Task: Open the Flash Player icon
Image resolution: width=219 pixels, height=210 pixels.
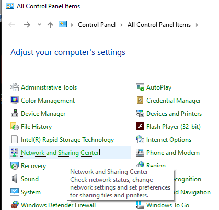Action: pos(140,126)
